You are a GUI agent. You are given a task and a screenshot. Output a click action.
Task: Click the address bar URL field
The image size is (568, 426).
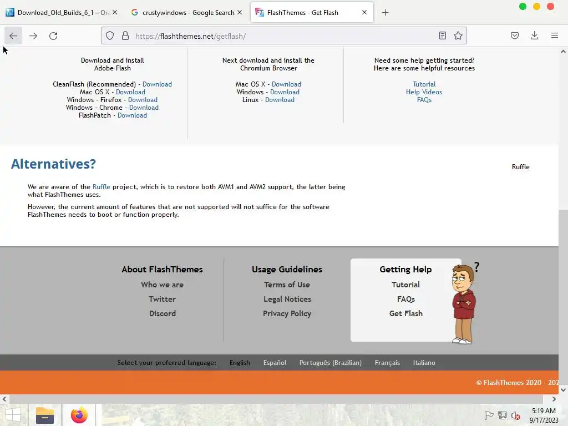(285, 36)
